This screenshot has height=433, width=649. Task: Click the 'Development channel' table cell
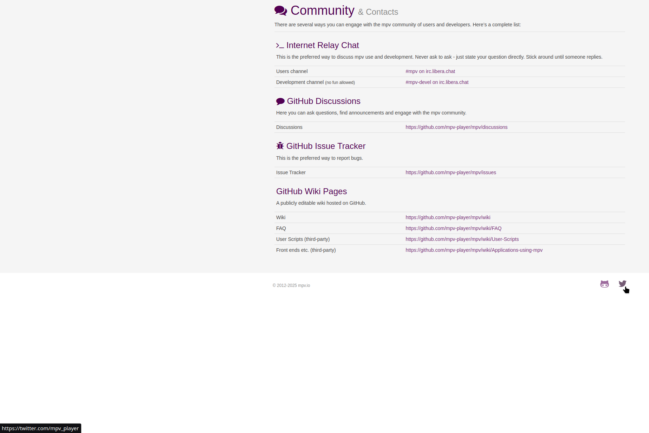tap(315, 82)
